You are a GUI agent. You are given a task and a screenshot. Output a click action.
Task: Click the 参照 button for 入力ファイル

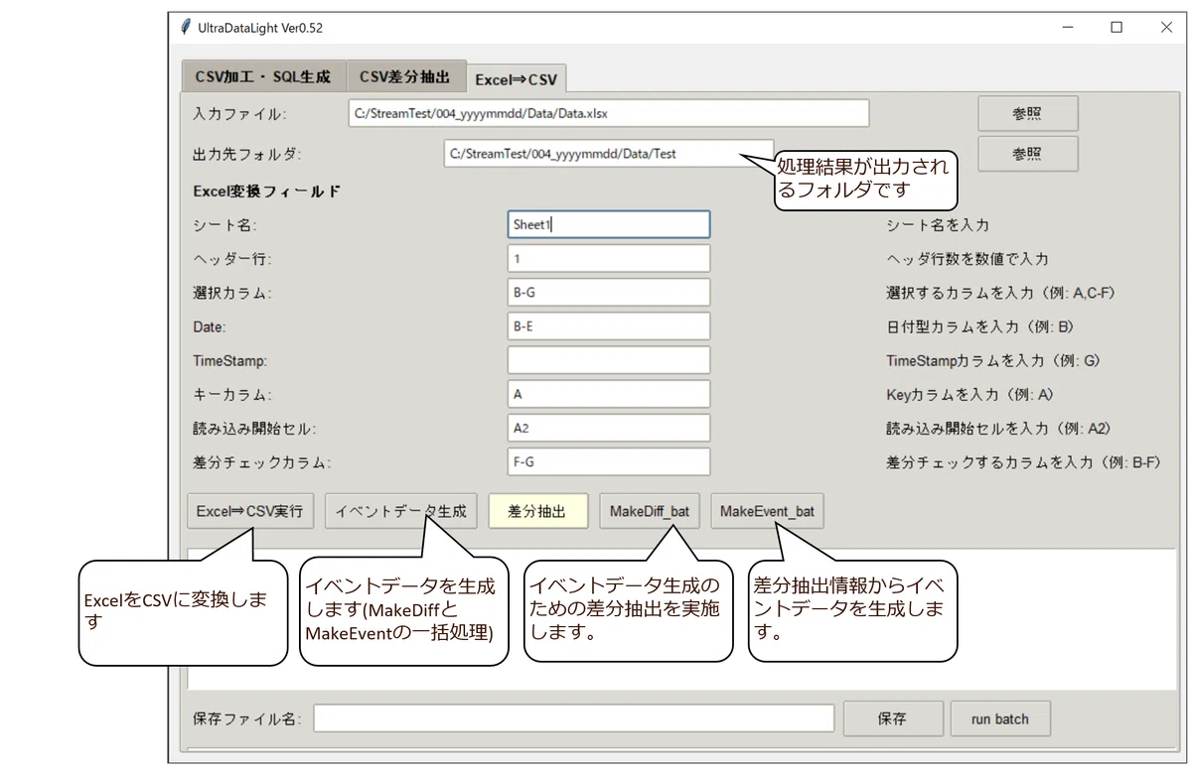1028,113
